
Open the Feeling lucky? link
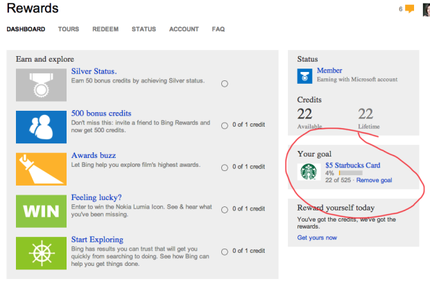click(96, 197)
